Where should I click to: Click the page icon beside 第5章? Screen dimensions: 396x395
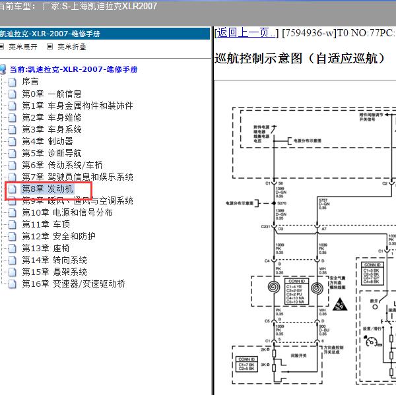(12, 153)
